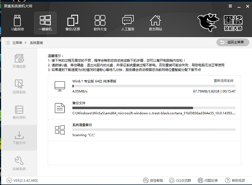Click the 返回主菜单 button

click(233, 42)
